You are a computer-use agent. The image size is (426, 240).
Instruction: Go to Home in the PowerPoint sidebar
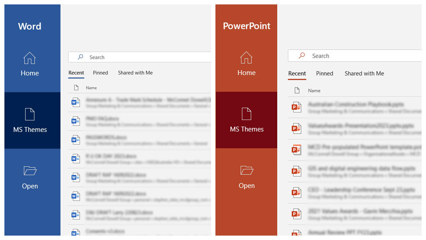click(246, 64)
